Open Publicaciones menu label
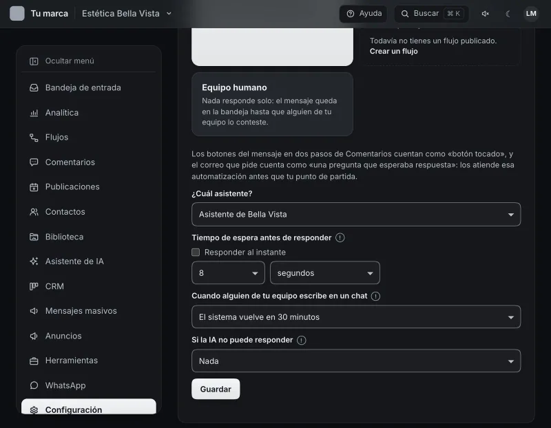This screenshot has height=428, width=551. pyautogui.click(x=72, y=186)
